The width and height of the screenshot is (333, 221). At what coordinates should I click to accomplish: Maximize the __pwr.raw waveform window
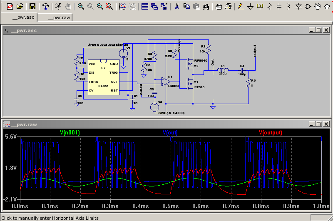[318, 124]
